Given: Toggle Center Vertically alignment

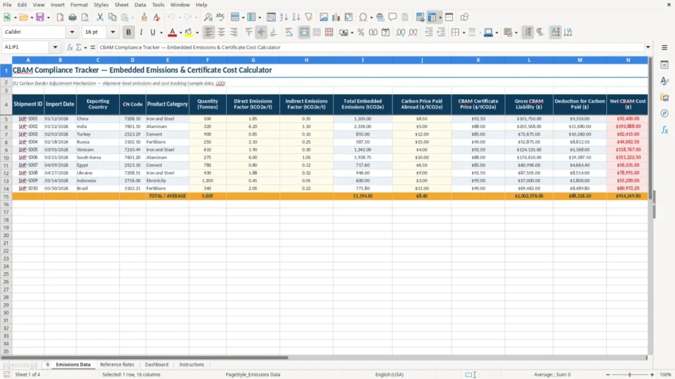Looking at the screenshot, I should tap(261, 32).
